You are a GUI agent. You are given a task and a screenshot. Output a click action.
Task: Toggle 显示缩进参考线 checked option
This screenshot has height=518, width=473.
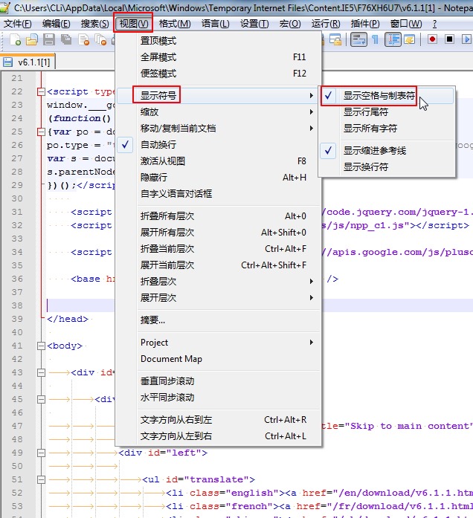[374, 151]
